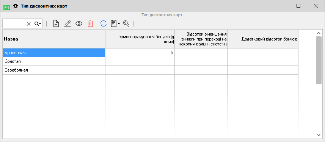Click the Термін нарахування бонусів column header
The image size is (325, 142).
click(x=140, y=39)
